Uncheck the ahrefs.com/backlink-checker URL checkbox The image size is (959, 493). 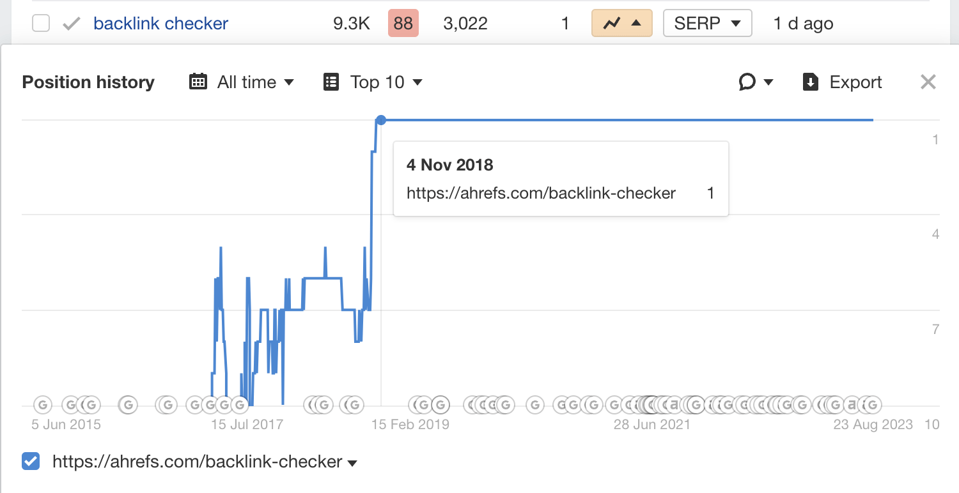30,461
